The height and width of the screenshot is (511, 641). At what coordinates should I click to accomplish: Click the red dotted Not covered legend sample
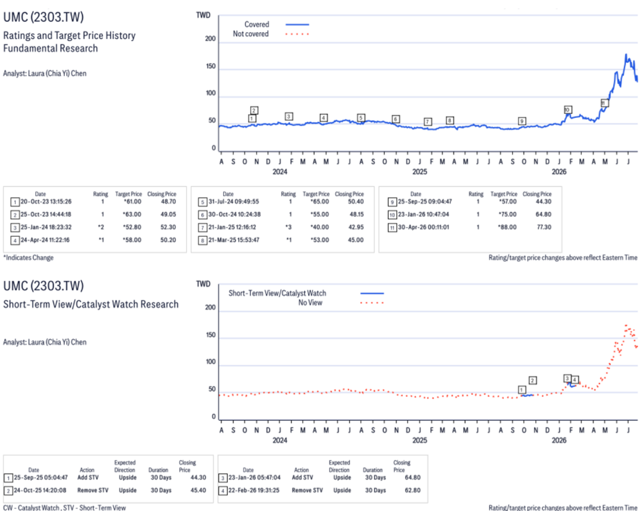click(297, 34)
